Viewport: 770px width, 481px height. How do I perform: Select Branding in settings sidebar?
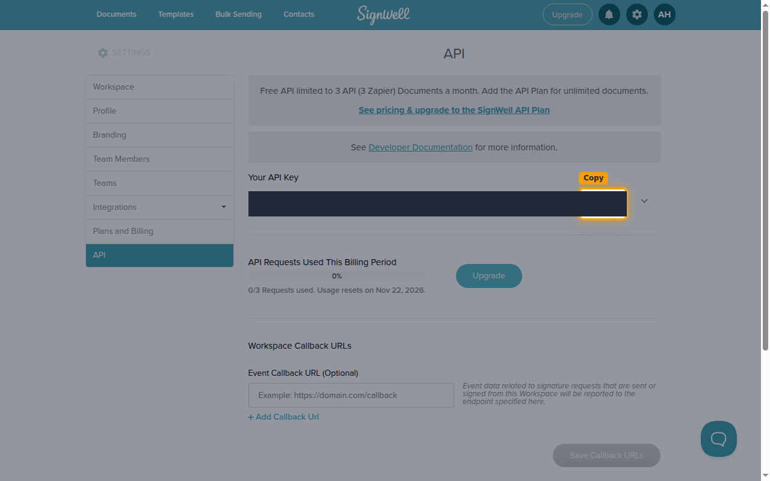(x=159, y=135)
